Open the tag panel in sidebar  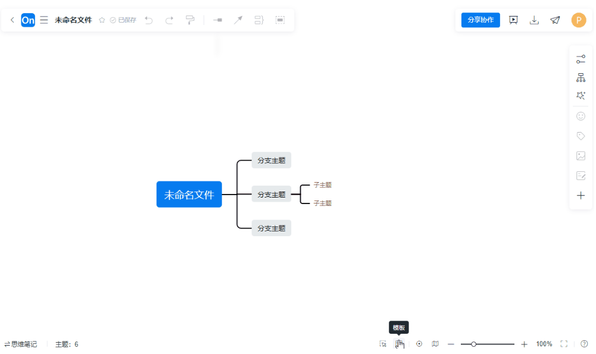(581, 135)
